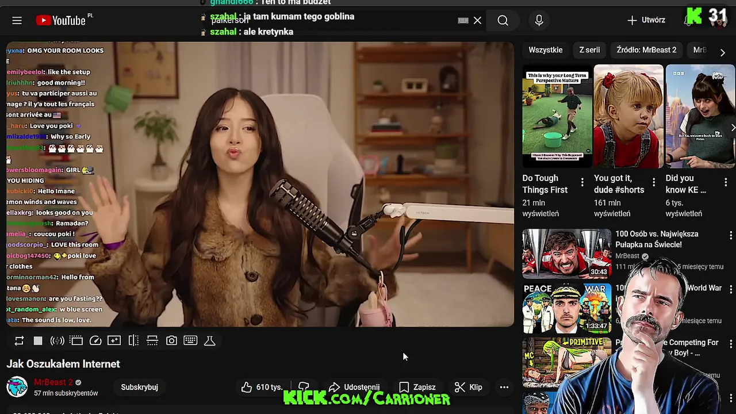
Task: Toggle cinema mode icon under the player
Action: coord(76,341)
